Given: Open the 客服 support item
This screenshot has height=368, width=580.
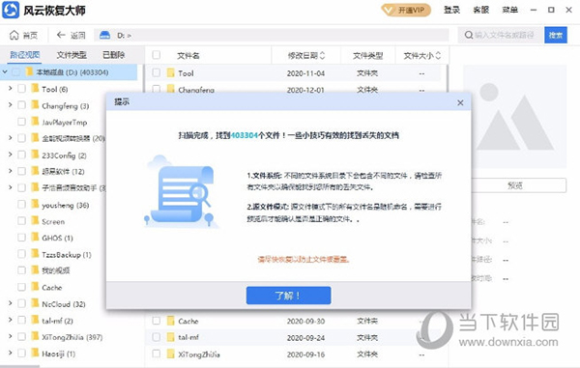Looking at the screenshot, I should (x=480, y=10).
